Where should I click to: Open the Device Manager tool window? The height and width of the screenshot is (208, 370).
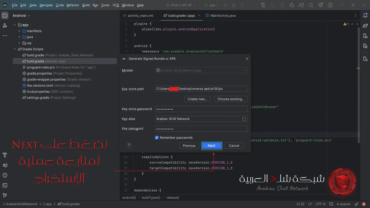365,36
